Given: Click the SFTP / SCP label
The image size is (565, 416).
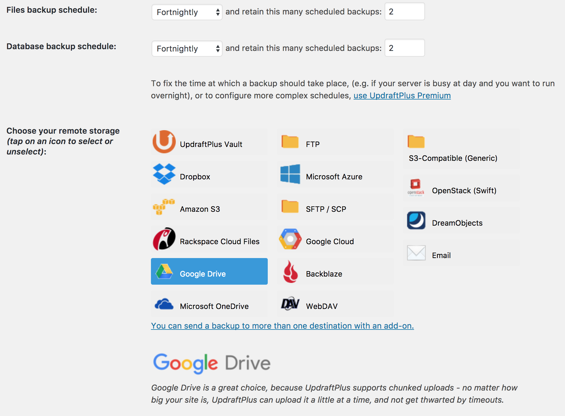Looking at the screenshot, I should [326, 209].
